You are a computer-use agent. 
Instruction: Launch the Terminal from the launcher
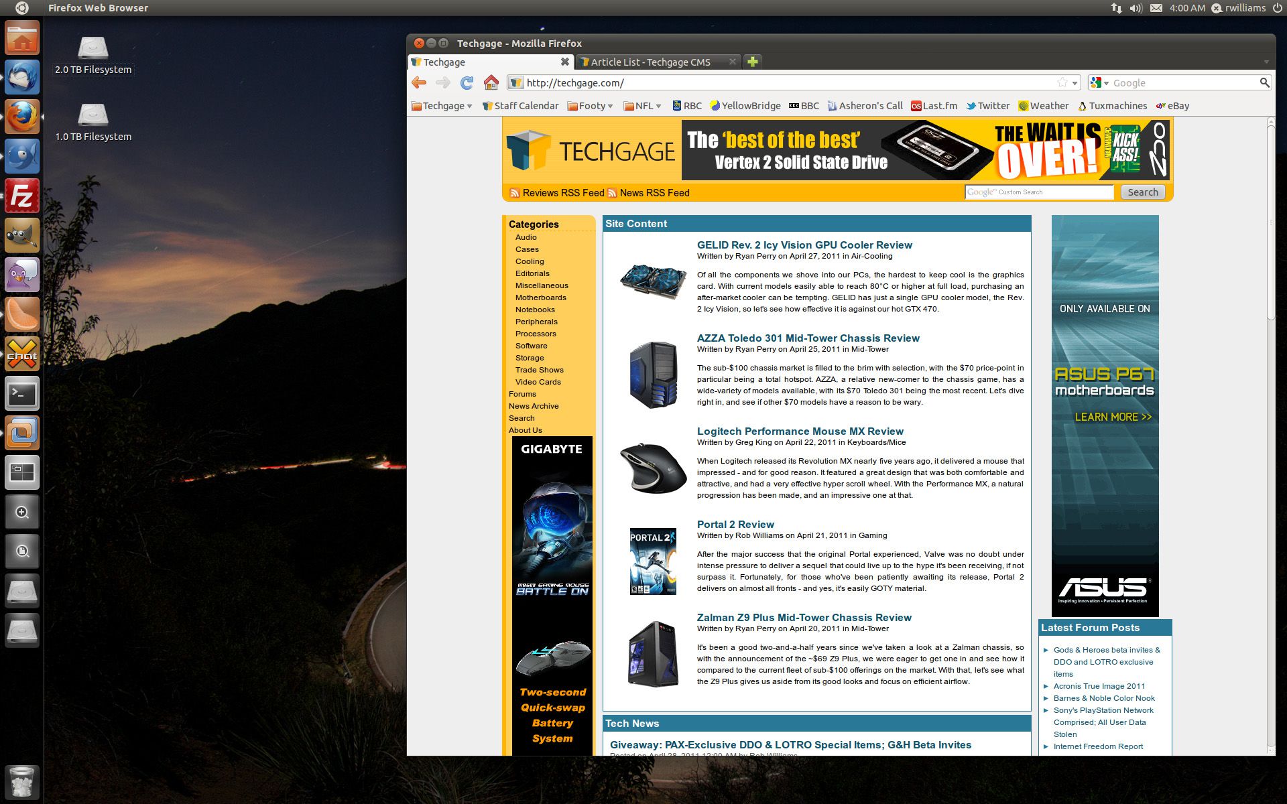[22, 393]
